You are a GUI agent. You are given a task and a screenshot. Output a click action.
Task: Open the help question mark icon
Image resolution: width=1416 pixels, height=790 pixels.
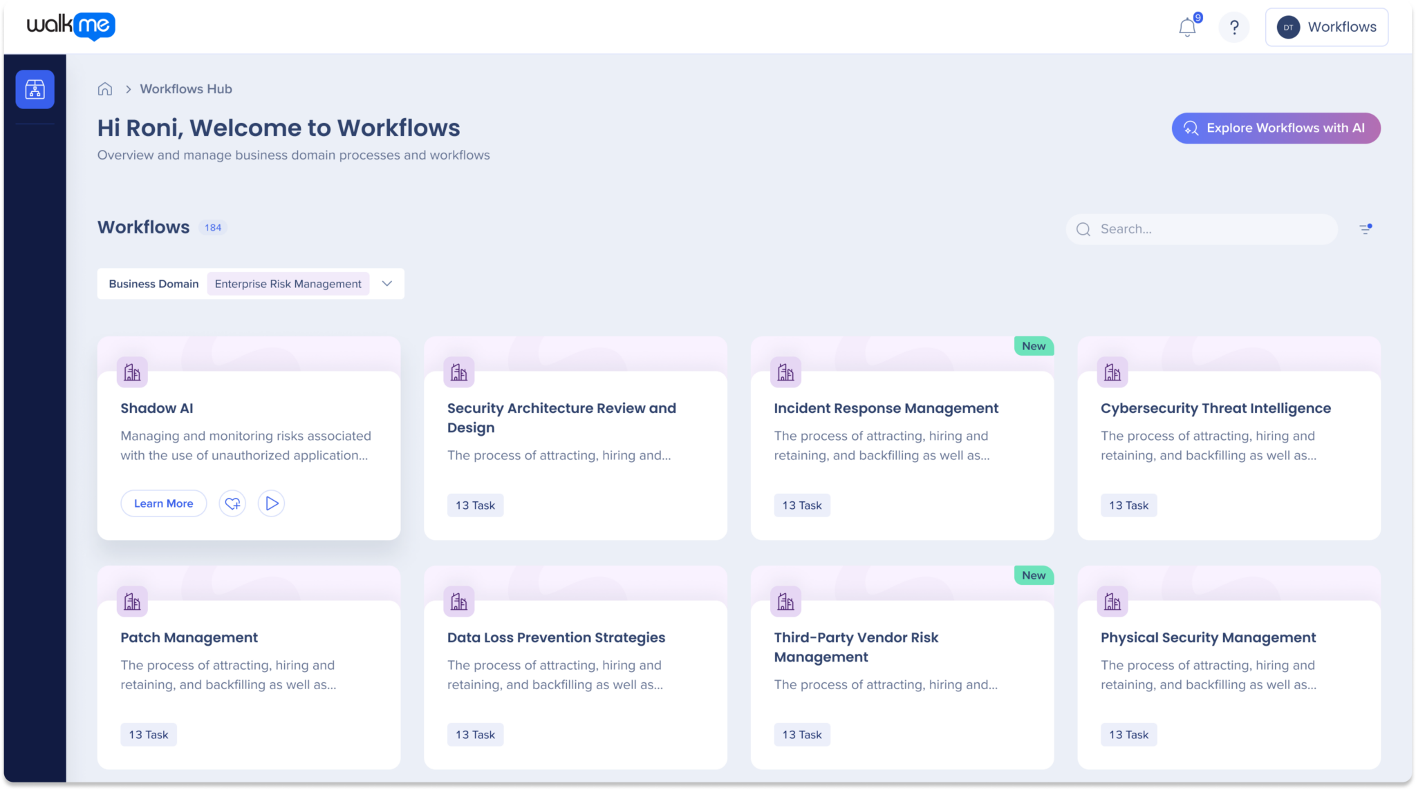click(x=1234, y=27)
